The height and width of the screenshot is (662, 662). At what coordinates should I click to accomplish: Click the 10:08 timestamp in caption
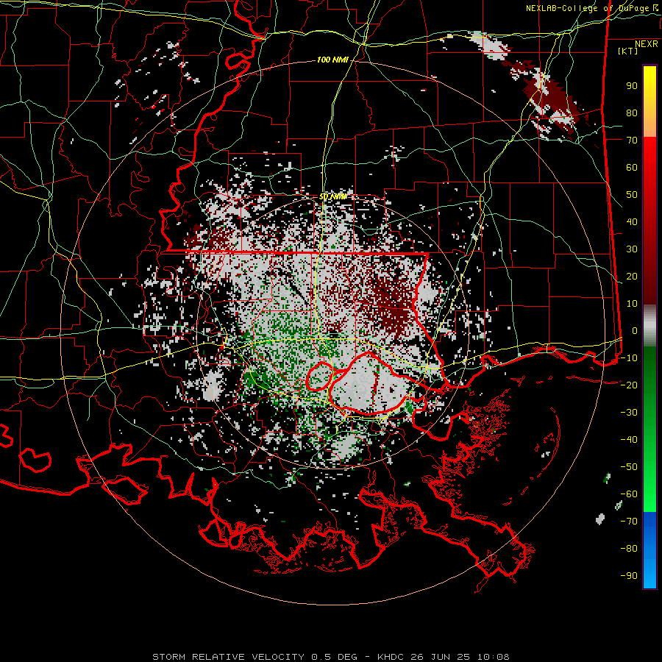[x=493, y=657]
